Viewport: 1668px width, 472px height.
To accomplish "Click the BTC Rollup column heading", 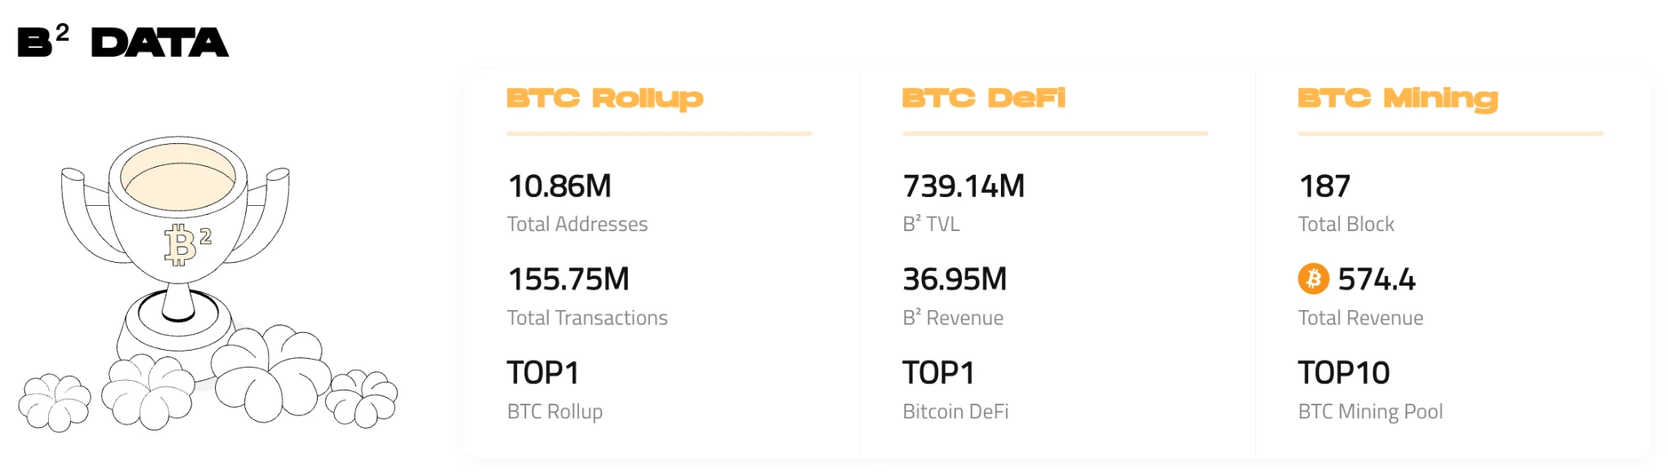I will click(604, 98).
